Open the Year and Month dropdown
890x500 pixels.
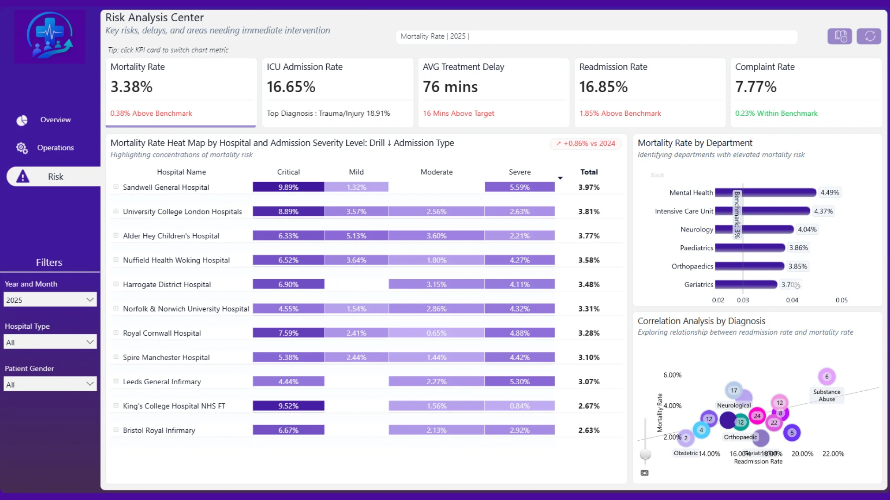tap(50, 300)
